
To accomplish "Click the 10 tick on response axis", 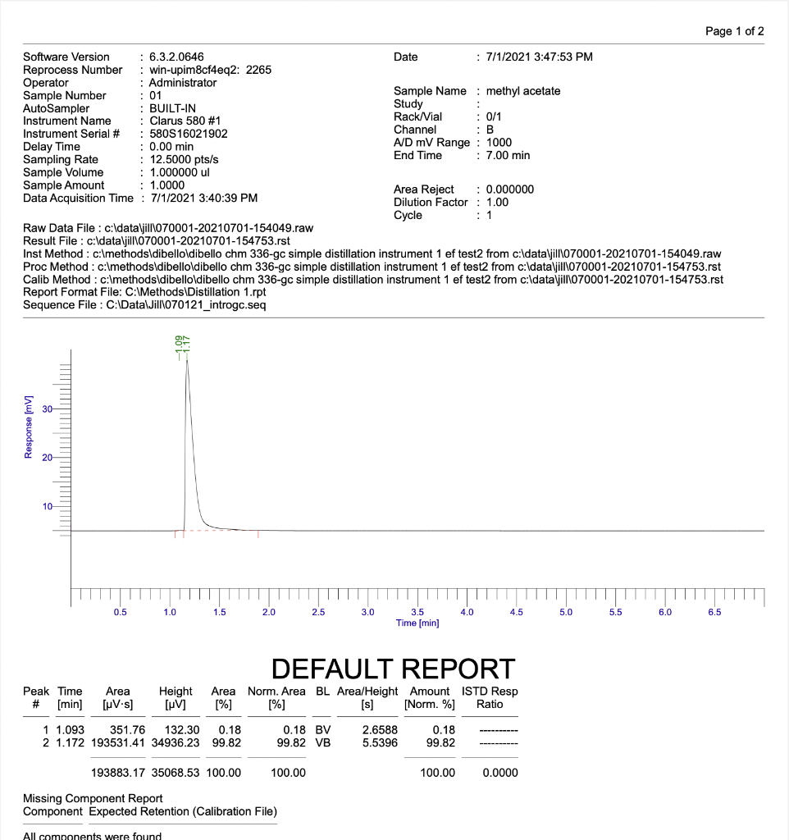I will tap(47, 506).
